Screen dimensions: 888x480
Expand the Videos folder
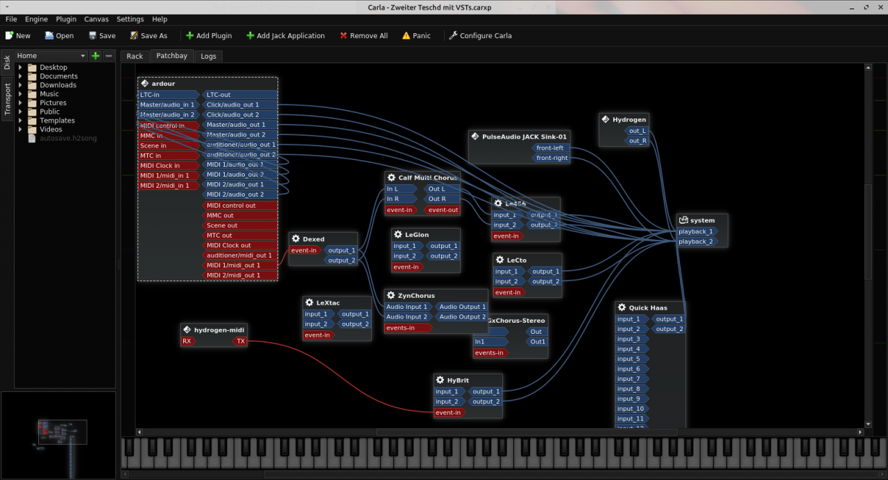(x=20, y=130)
